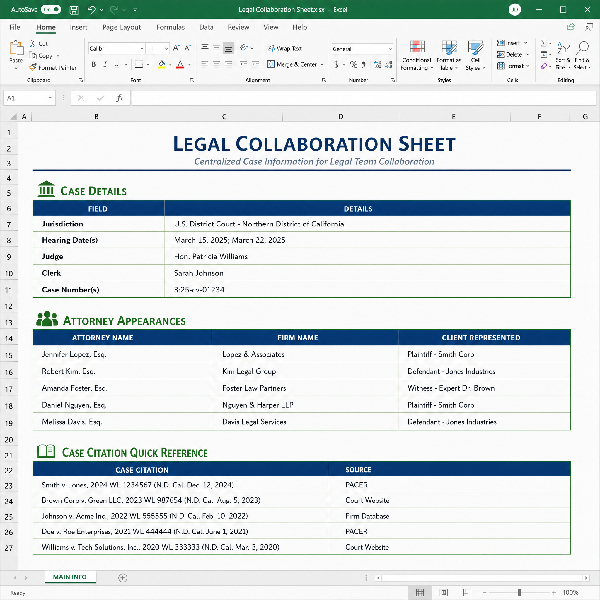The image size is (600, 600).
Task: Expand Merge & Center options arrow
Action: pos(322,64)
